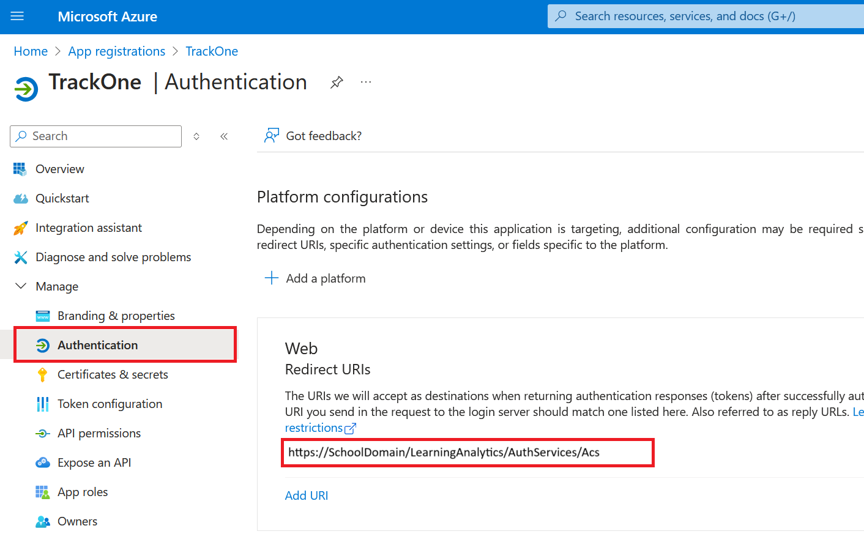
Task: Click the Web platform heading
Action: (302, 349)
